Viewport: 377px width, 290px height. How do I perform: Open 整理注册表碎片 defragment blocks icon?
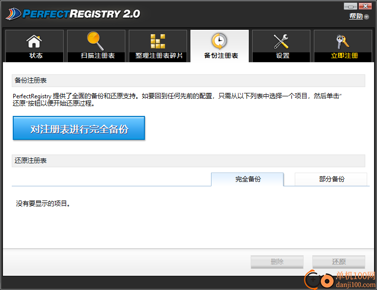[x=158, y=41]
